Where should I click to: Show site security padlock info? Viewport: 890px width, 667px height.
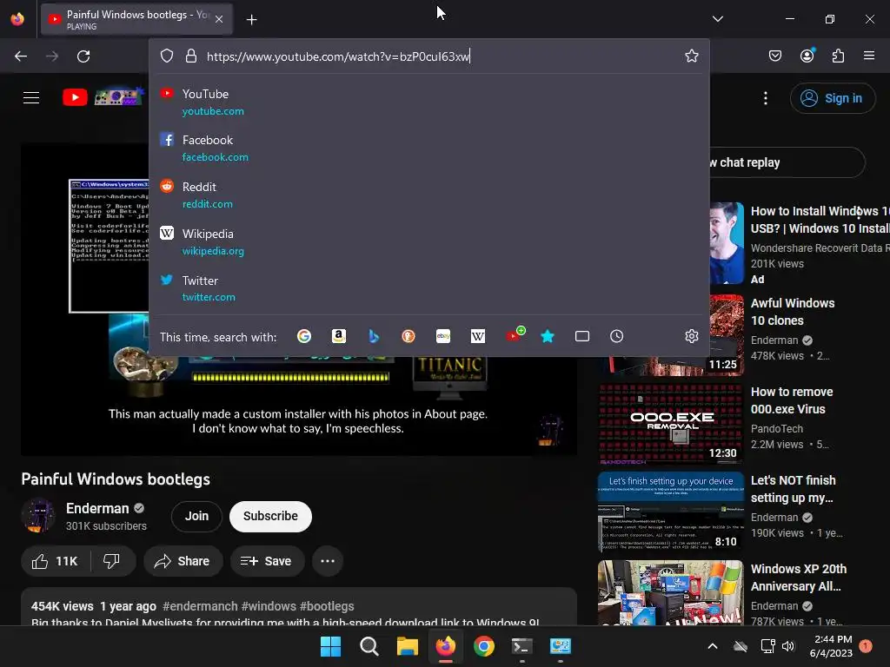tap(191, 56)
